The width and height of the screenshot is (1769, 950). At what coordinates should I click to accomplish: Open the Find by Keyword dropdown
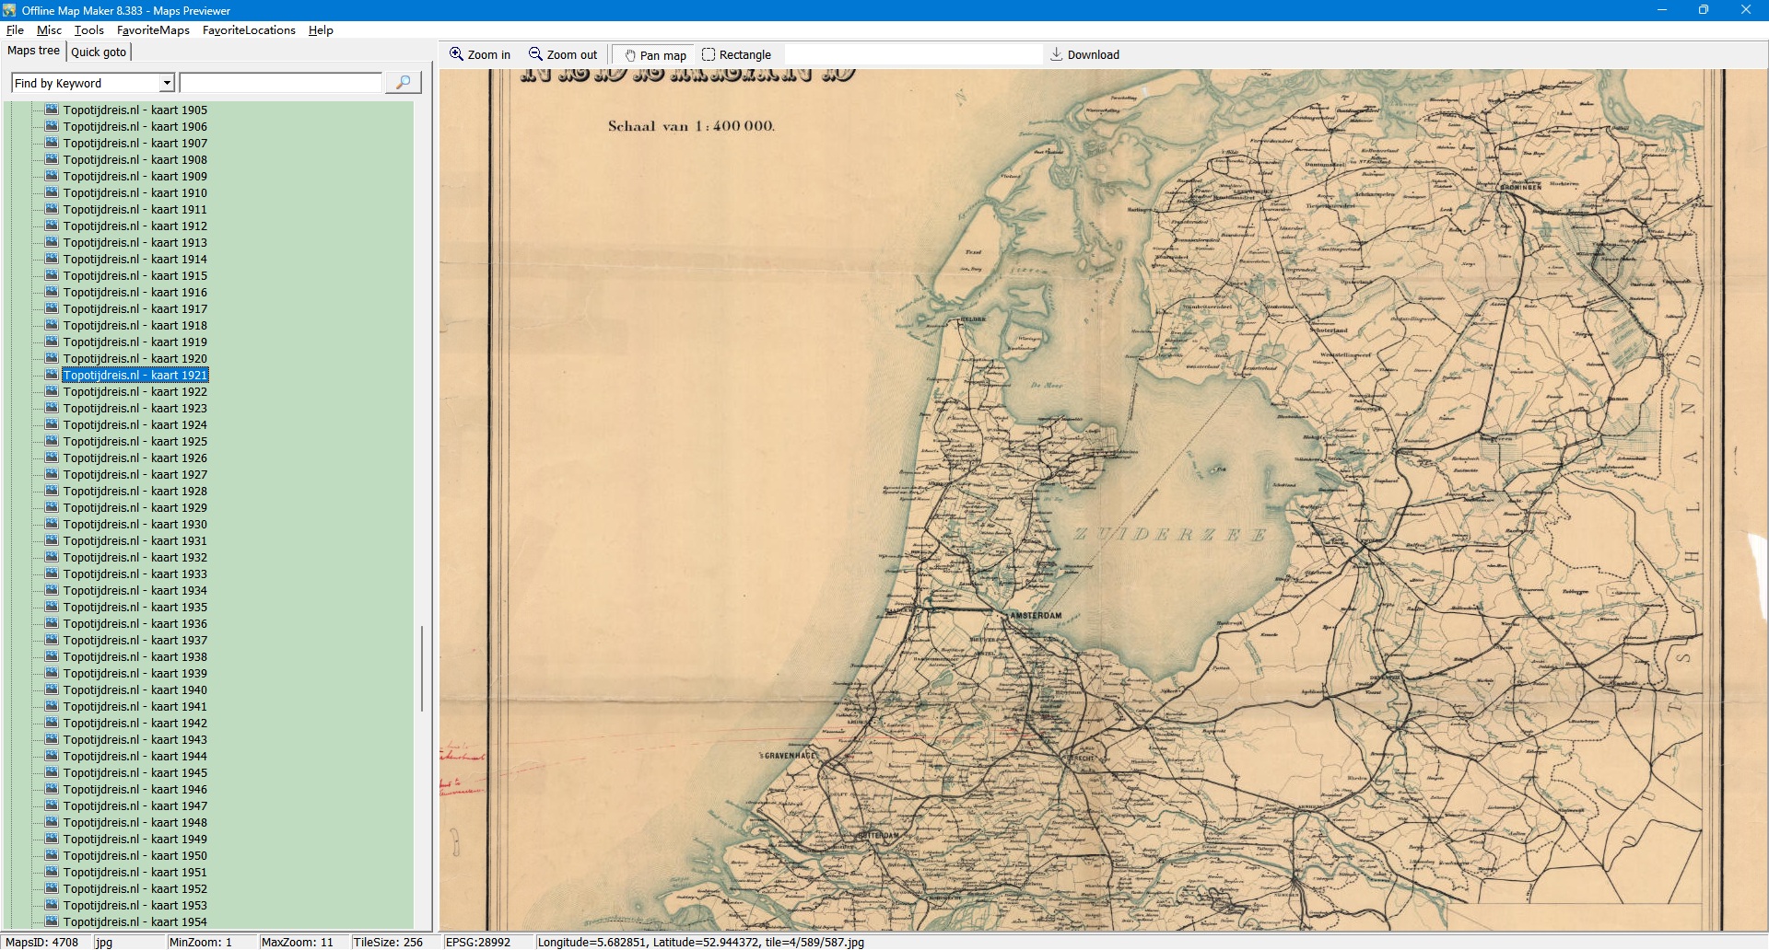(167, 83)
